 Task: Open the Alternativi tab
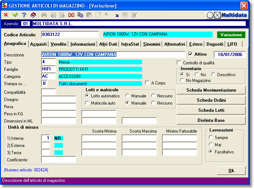coord(174,44)
